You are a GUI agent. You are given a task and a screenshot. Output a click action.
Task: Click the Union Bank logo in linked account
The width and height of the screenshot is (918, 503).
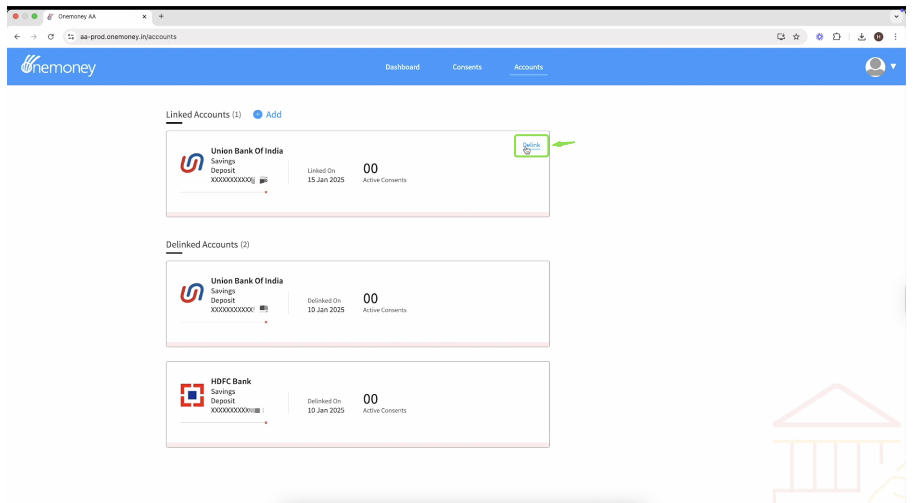[192, 164]
